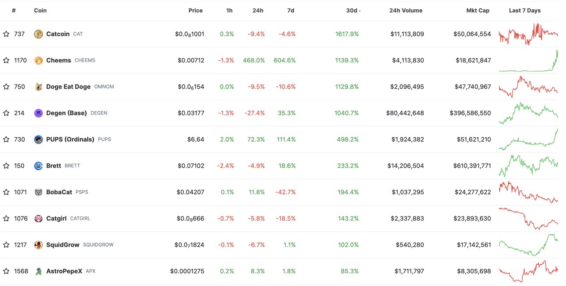Star AstroPepeX to add to watchlist
566x286 pixels.
coord(6,271)
